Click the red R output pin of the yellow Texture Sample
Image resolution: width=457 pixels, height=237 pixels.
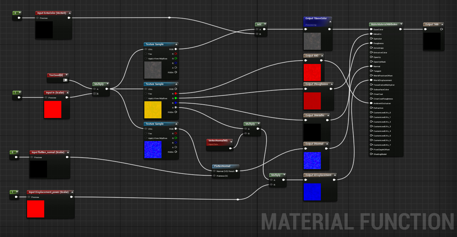176,93
